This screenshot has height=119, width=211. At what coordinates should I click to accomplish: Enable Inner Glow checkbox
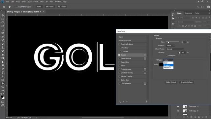[x=119, y=62]
